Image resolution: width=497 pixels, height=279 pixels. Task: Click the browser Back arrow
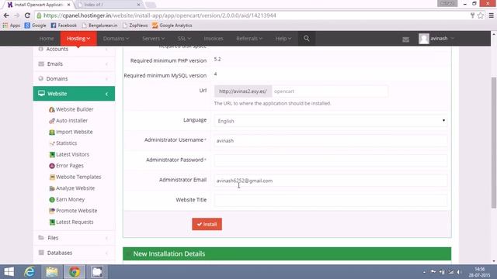[x=6, y=15]
